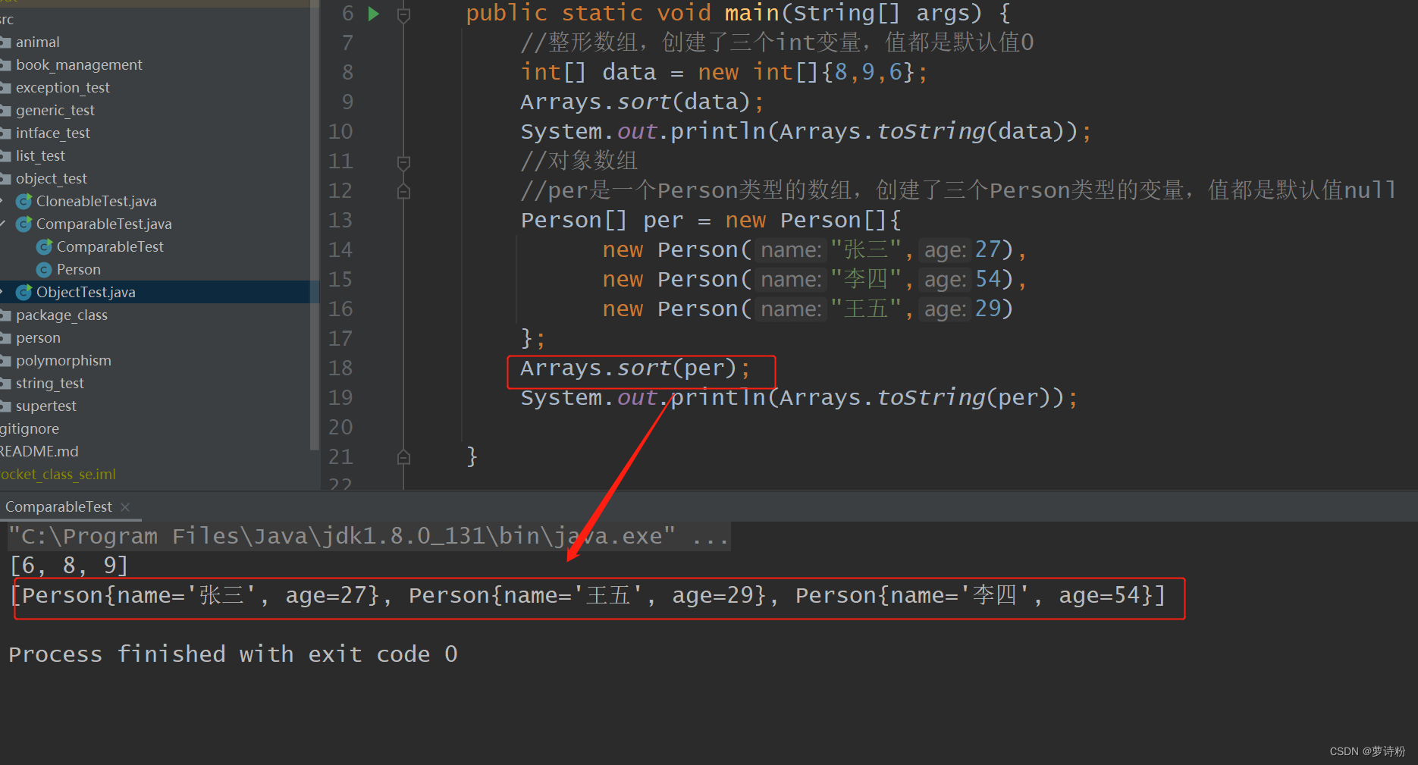1418x765 pixels.
Task: Open CloneableTest.java file
Action: 96,202
